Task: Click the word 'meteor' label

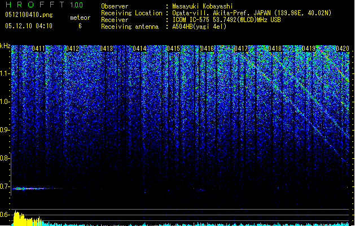Action: coord(80,18)
